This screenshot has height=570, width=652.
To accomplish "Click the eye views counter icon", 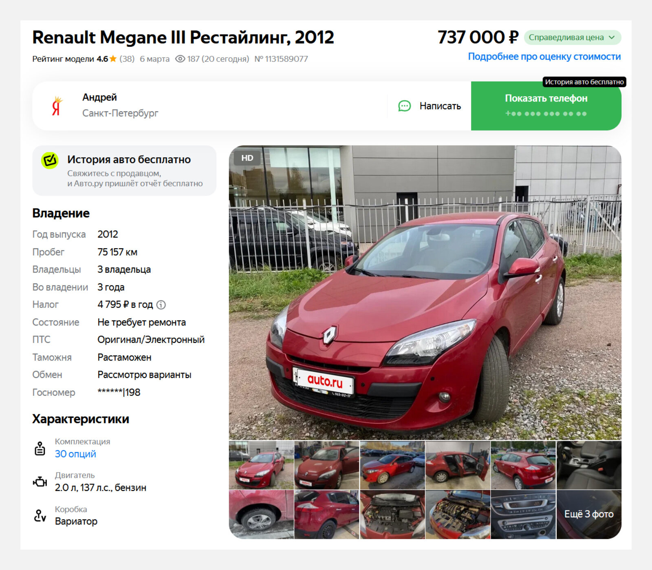I will coord(180,59).
